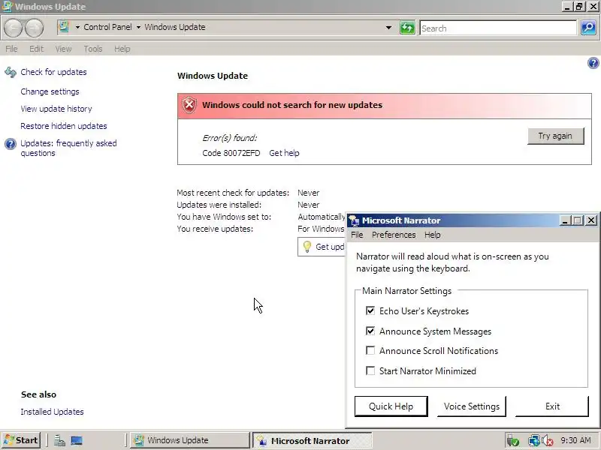This screenshot has height=450, width=601.
Task: Open the Change settings link
Action: [50, 91]
